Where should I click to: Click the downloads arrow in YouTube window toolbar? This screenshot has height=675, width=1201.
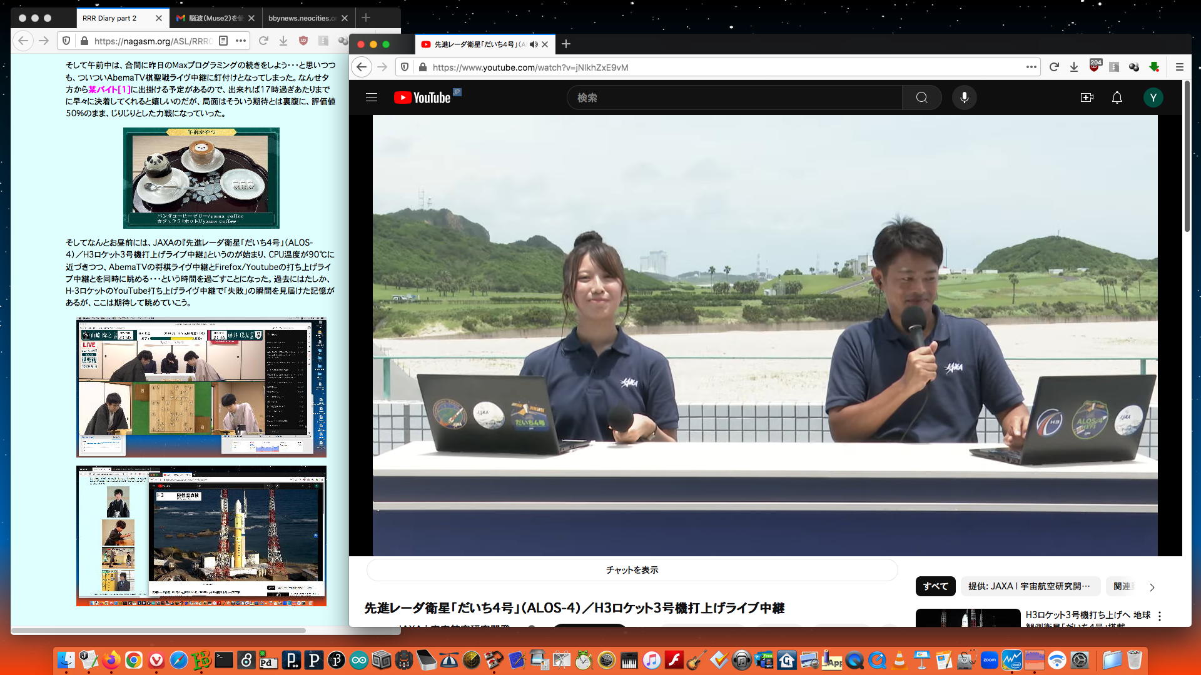[x=1074, y=67]
